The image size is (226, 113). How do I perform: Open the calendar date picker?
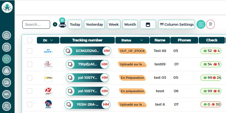pos(148,24)
